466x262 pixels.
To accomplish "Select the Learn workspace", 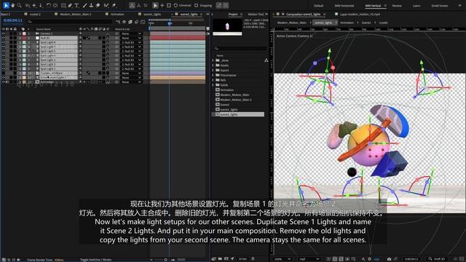I will (x=416, y=5).
